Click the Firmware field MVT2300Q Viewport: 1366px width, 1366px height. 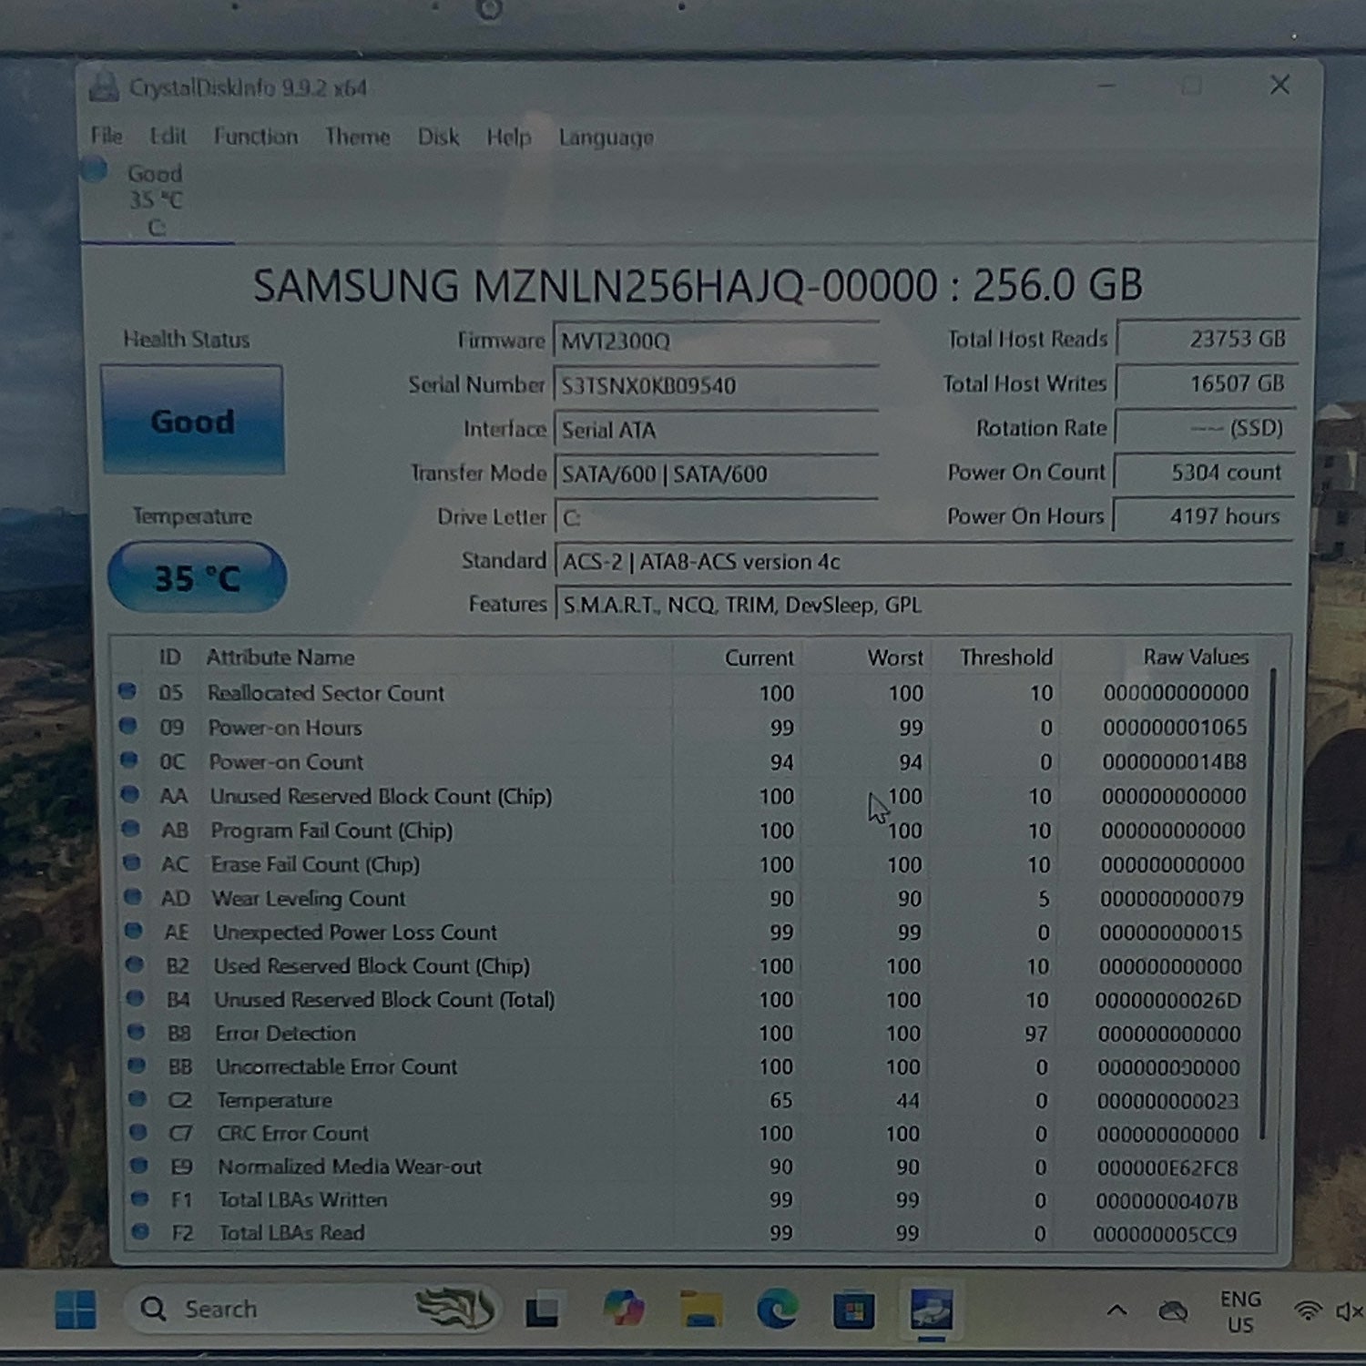[x=716, y=341]
